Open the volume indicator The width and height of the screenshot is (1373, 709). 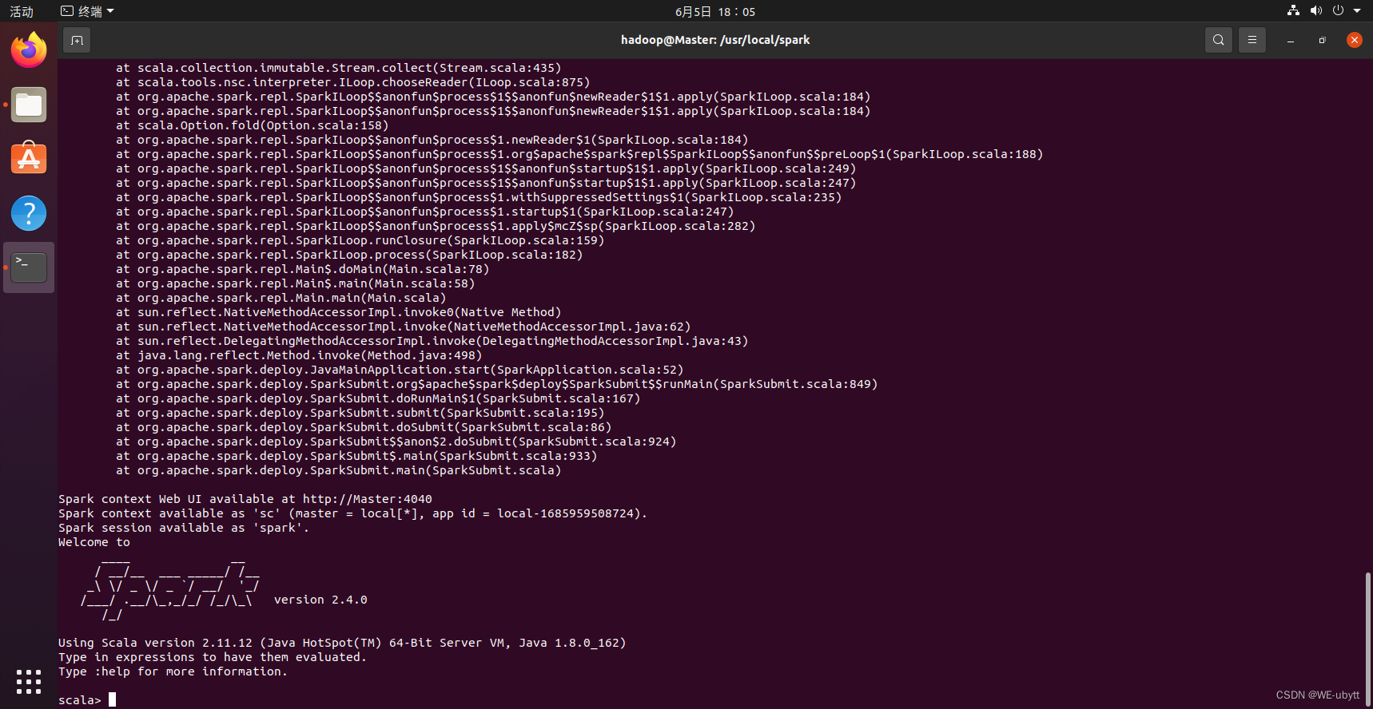[x=1316, y=11]
